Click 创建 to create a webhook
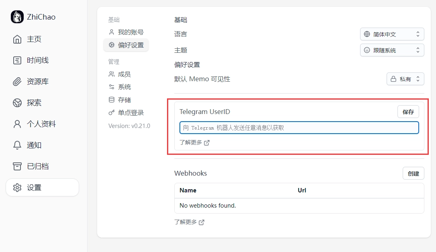 click(414, 173)
